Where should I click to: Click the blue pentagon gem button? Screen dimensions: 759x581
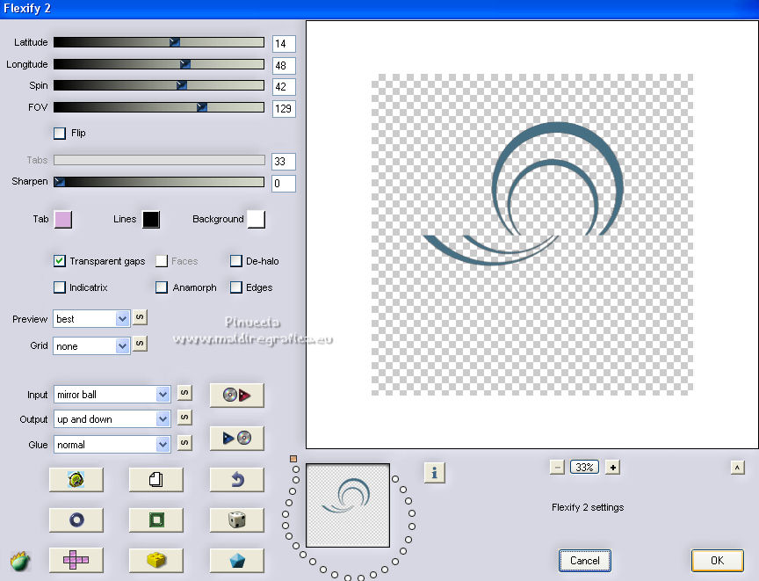(x=236, y=560)
